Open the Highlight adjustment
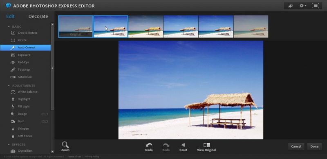Viewport: 327px width, 159px height. click(25, 99)
